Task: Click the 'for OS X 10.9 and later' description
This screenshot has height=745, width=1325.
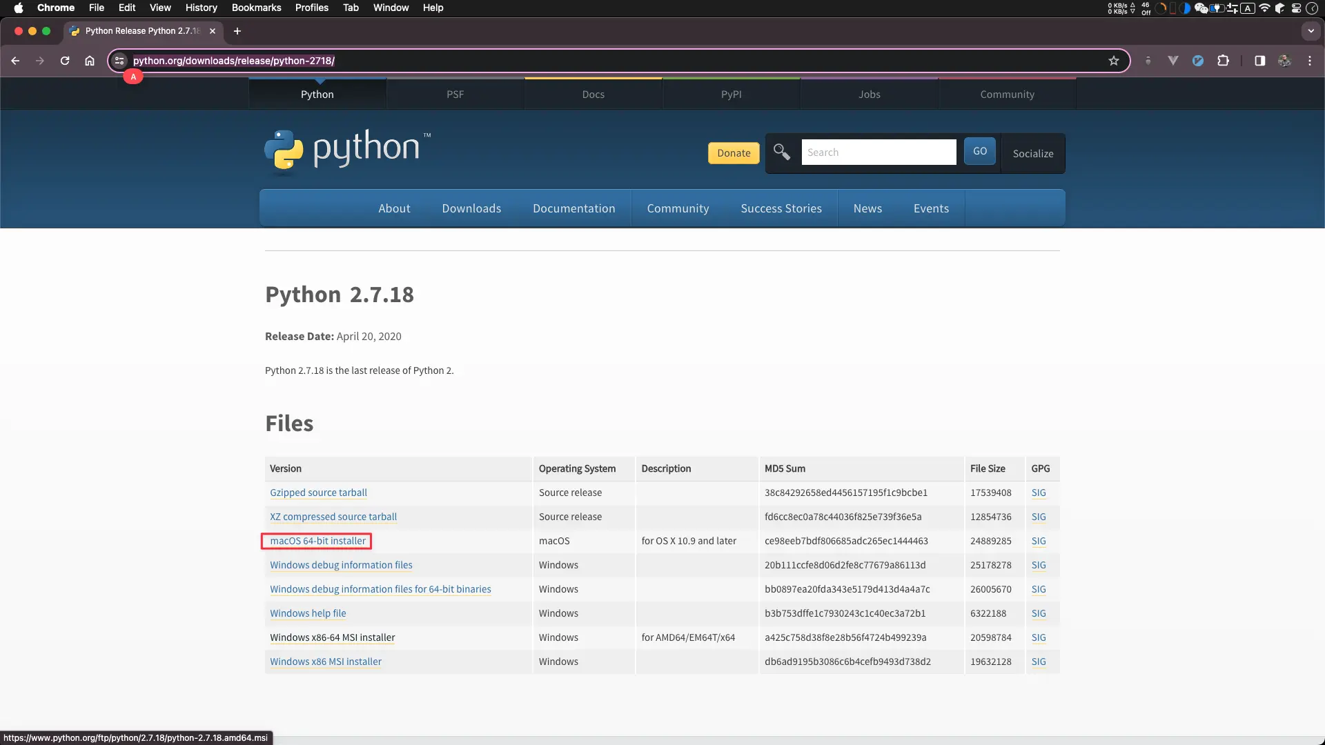Action: [x=689, y=541]
